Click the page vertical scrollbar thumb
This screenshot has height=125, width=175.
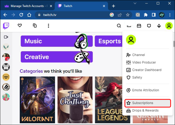pos(174,44)
